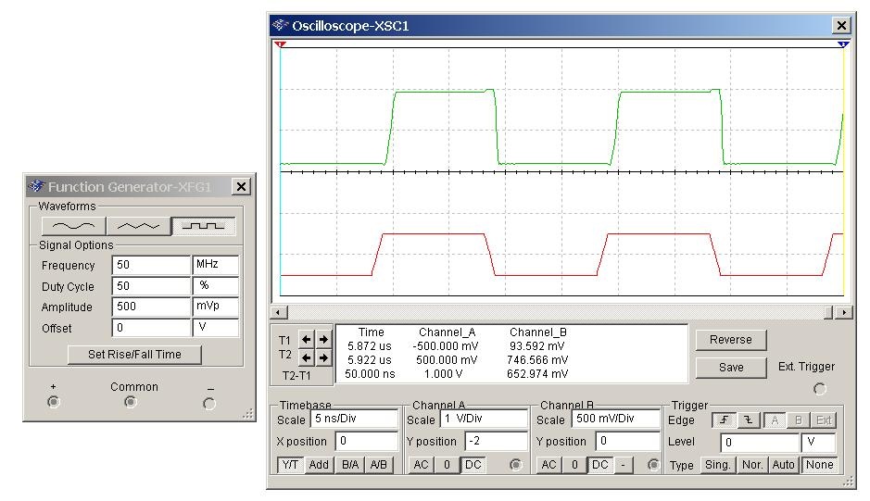Select the sine waveform button
The image size is (870, 501).
click(x=72, y=225)
